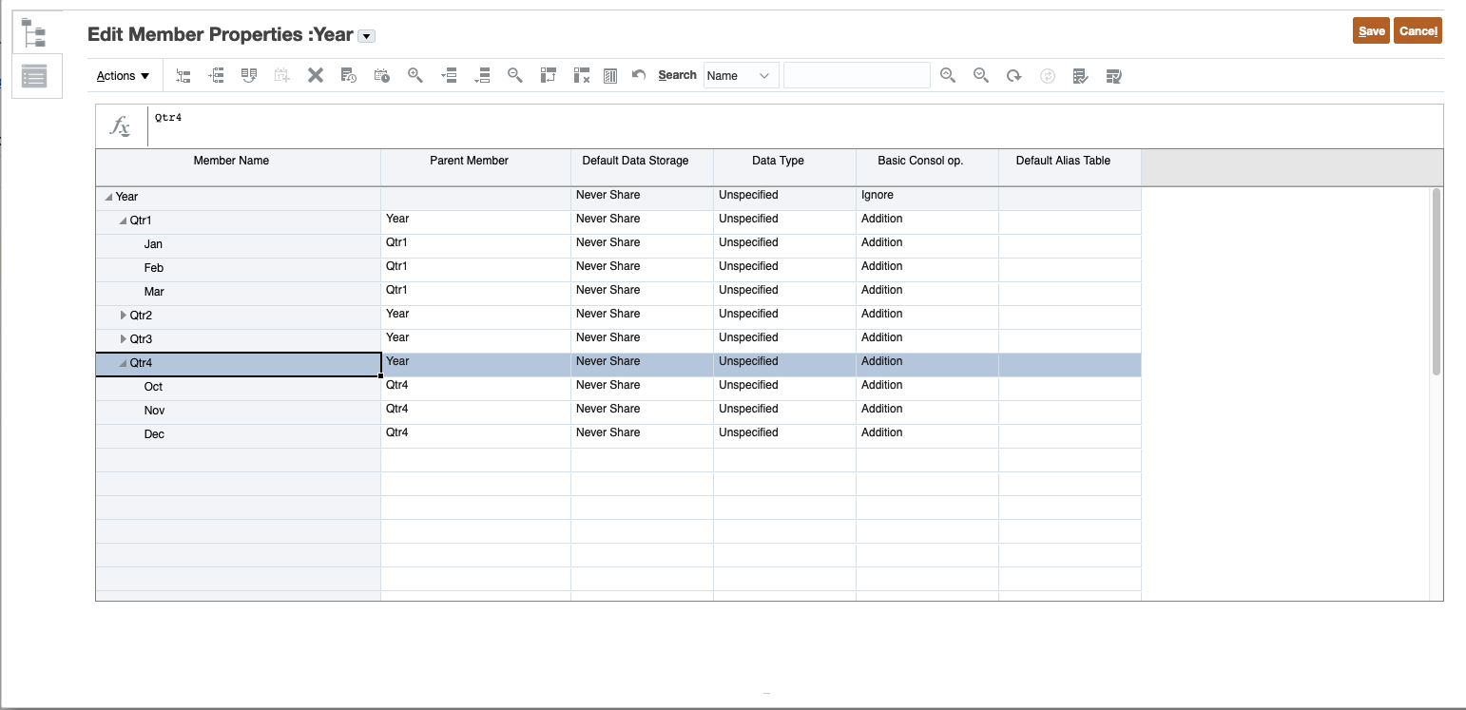1466x710 pixels.
Task: Click the formula bar showing Qtr4
Action: click(795, 125)
